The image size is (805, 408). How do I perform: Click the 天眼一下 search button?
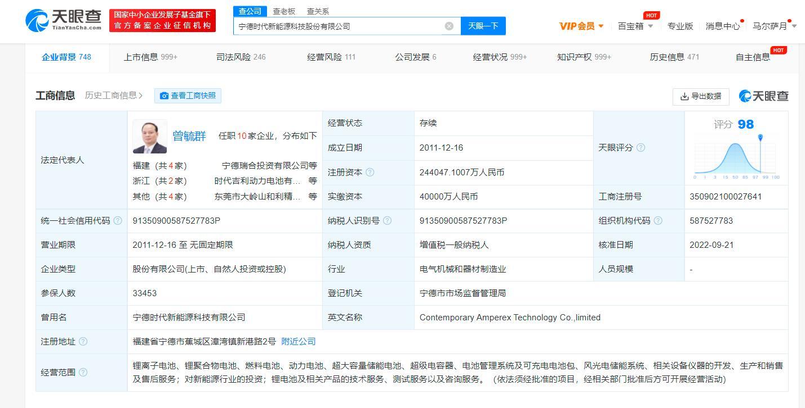click(x=483, y=26)
